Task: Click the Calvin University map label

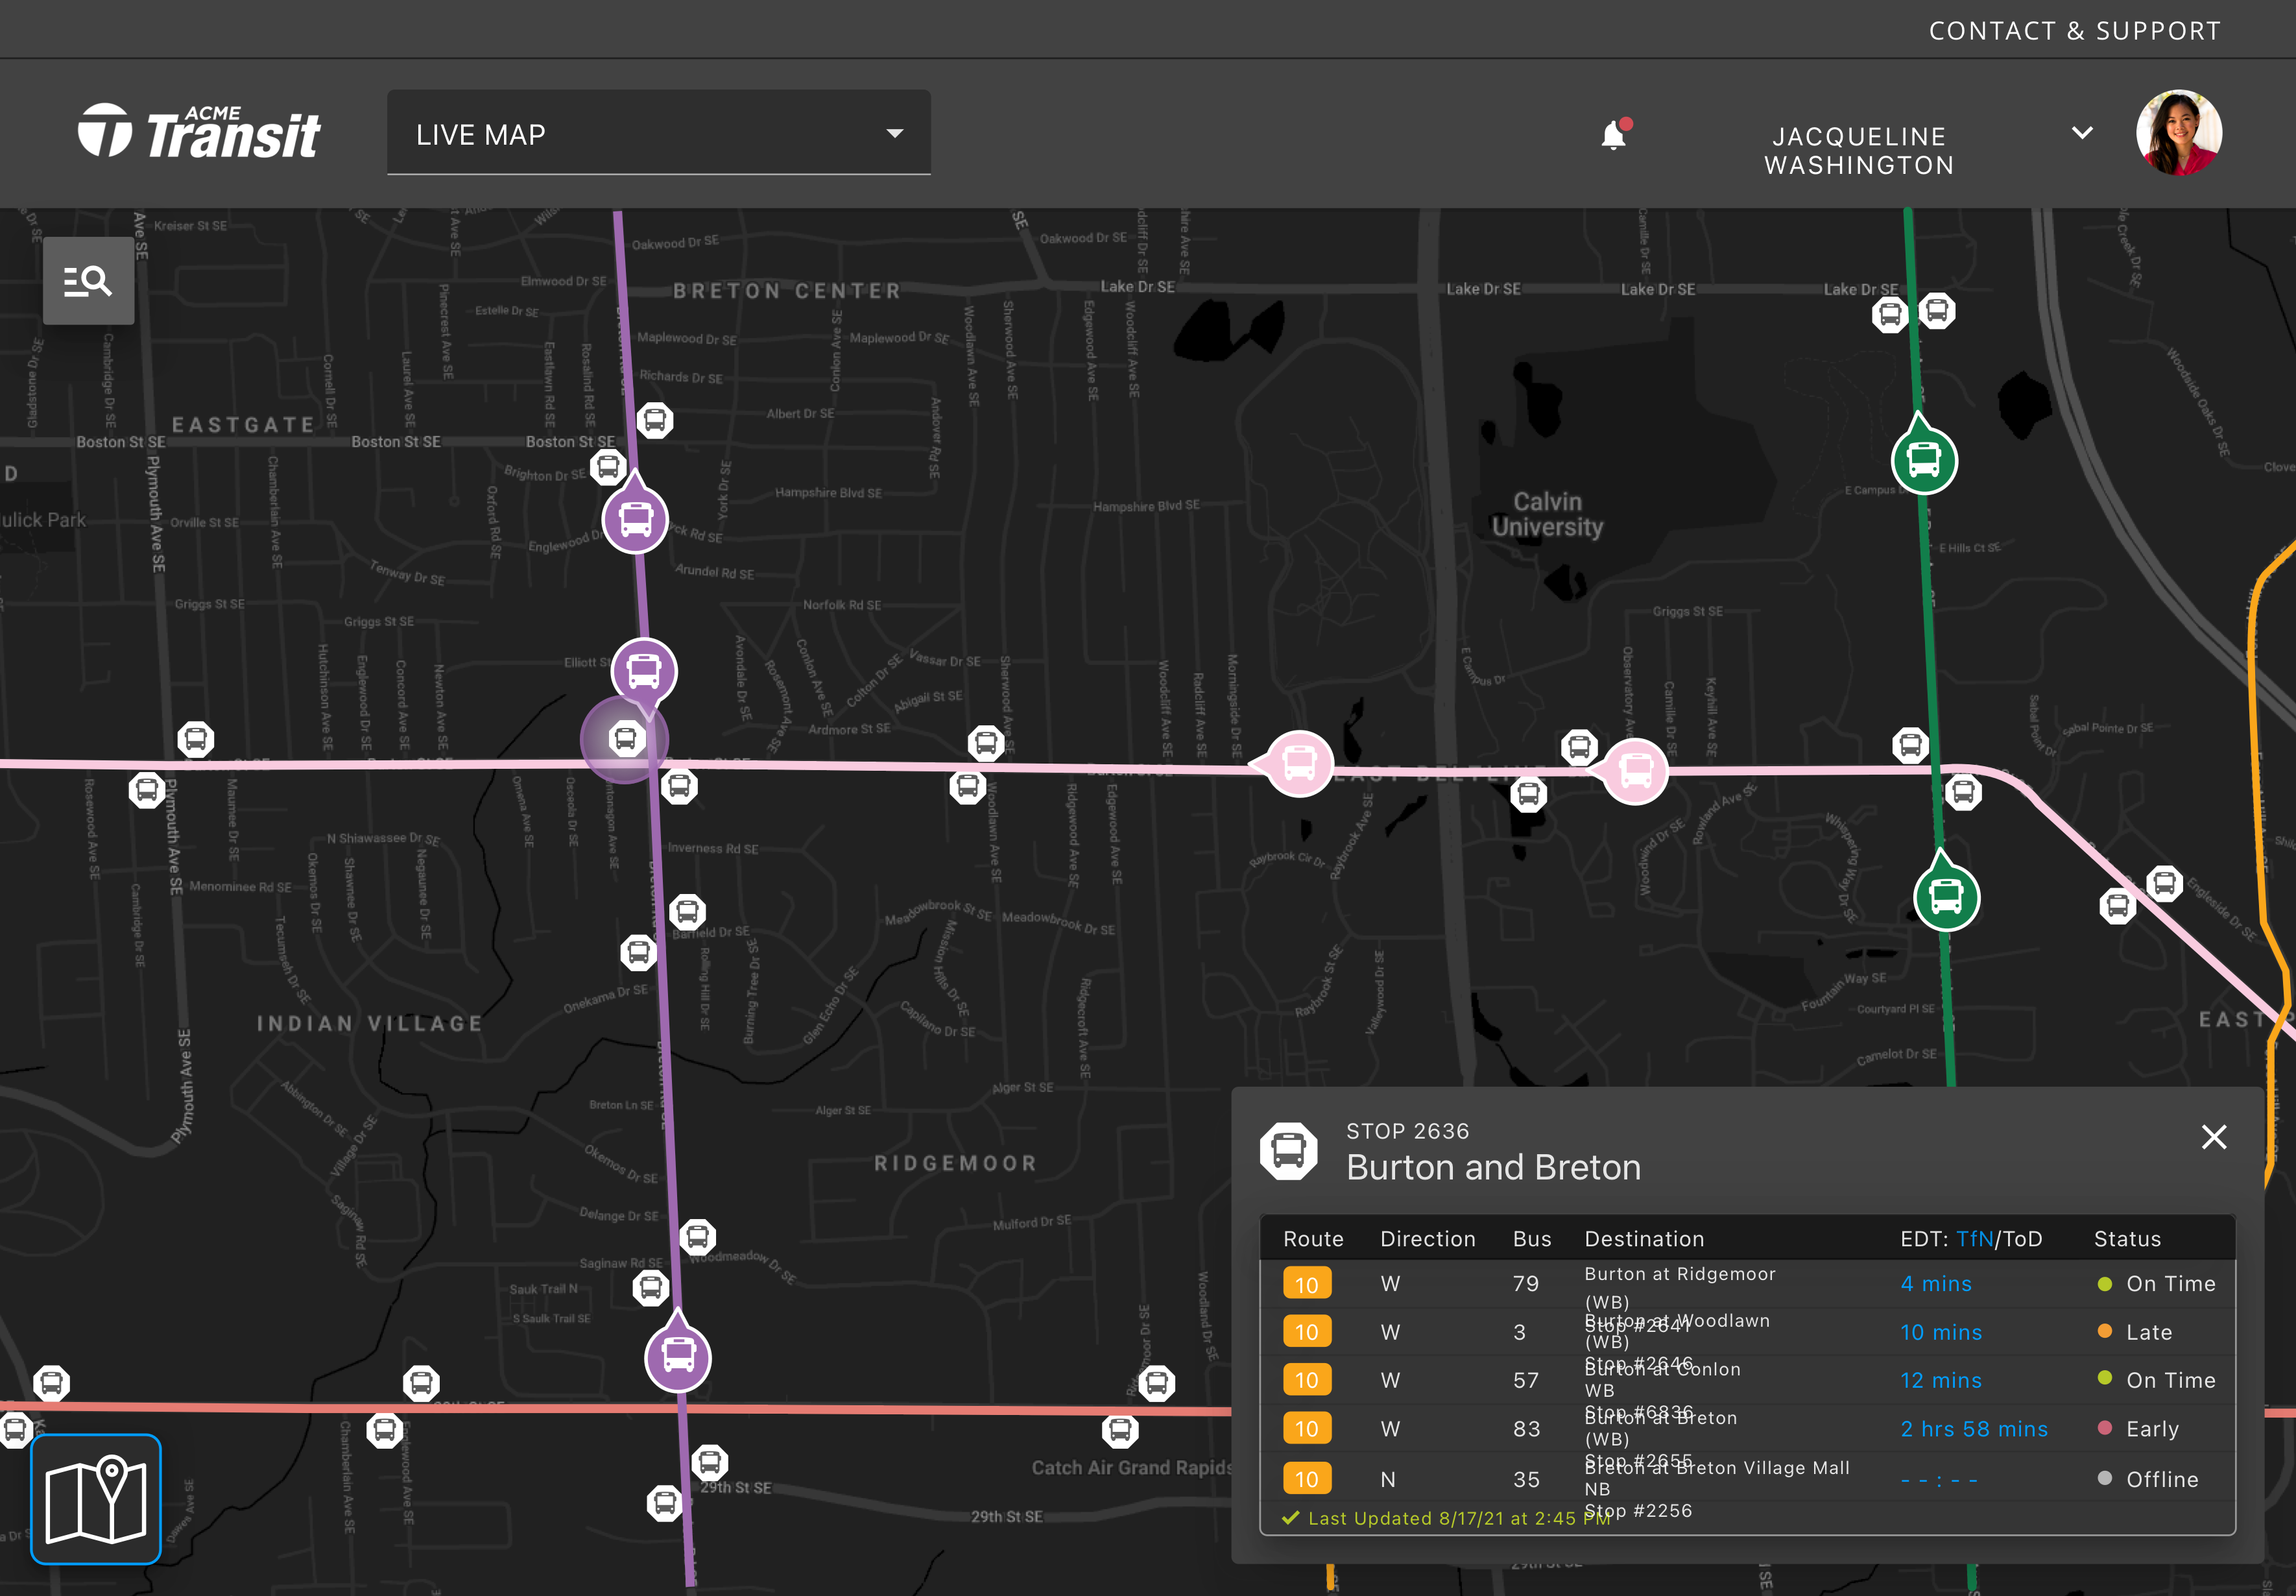Action: (x=1548, y=514)
